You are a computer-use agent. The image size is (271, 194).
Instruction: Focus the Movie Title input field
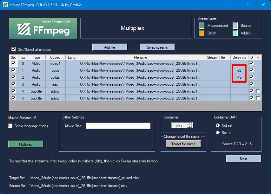118,126
